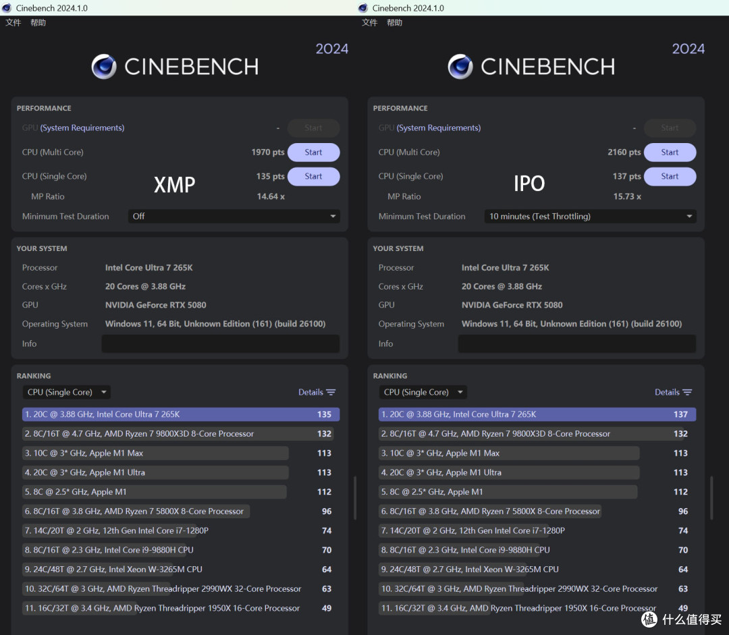Click the Info text field in right window
Image resolution: width=729 pixels, height=635 pixels.
coord(577,343)
